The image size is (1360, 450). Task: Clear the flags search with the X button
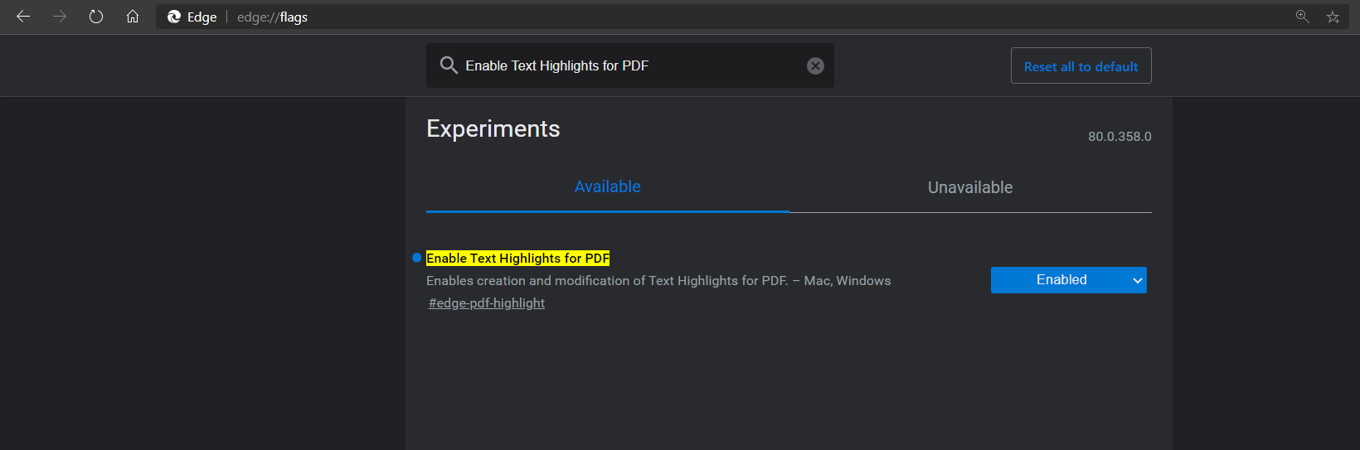pos(815,65)
